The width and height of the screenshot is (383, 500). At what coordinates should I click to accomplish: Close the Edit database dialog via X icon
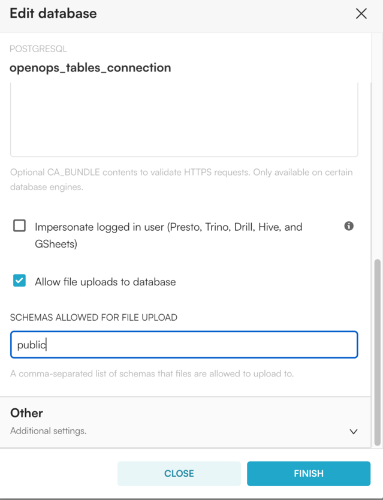[x=361, y=13]
